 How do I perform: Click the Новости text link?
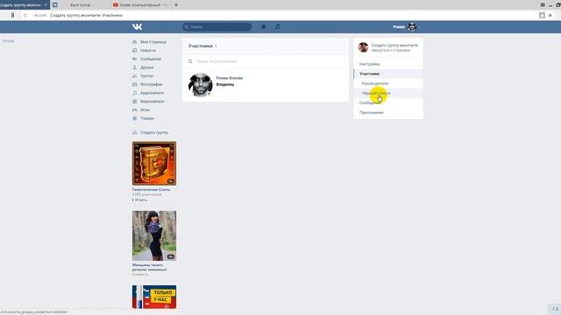point(148,51)
